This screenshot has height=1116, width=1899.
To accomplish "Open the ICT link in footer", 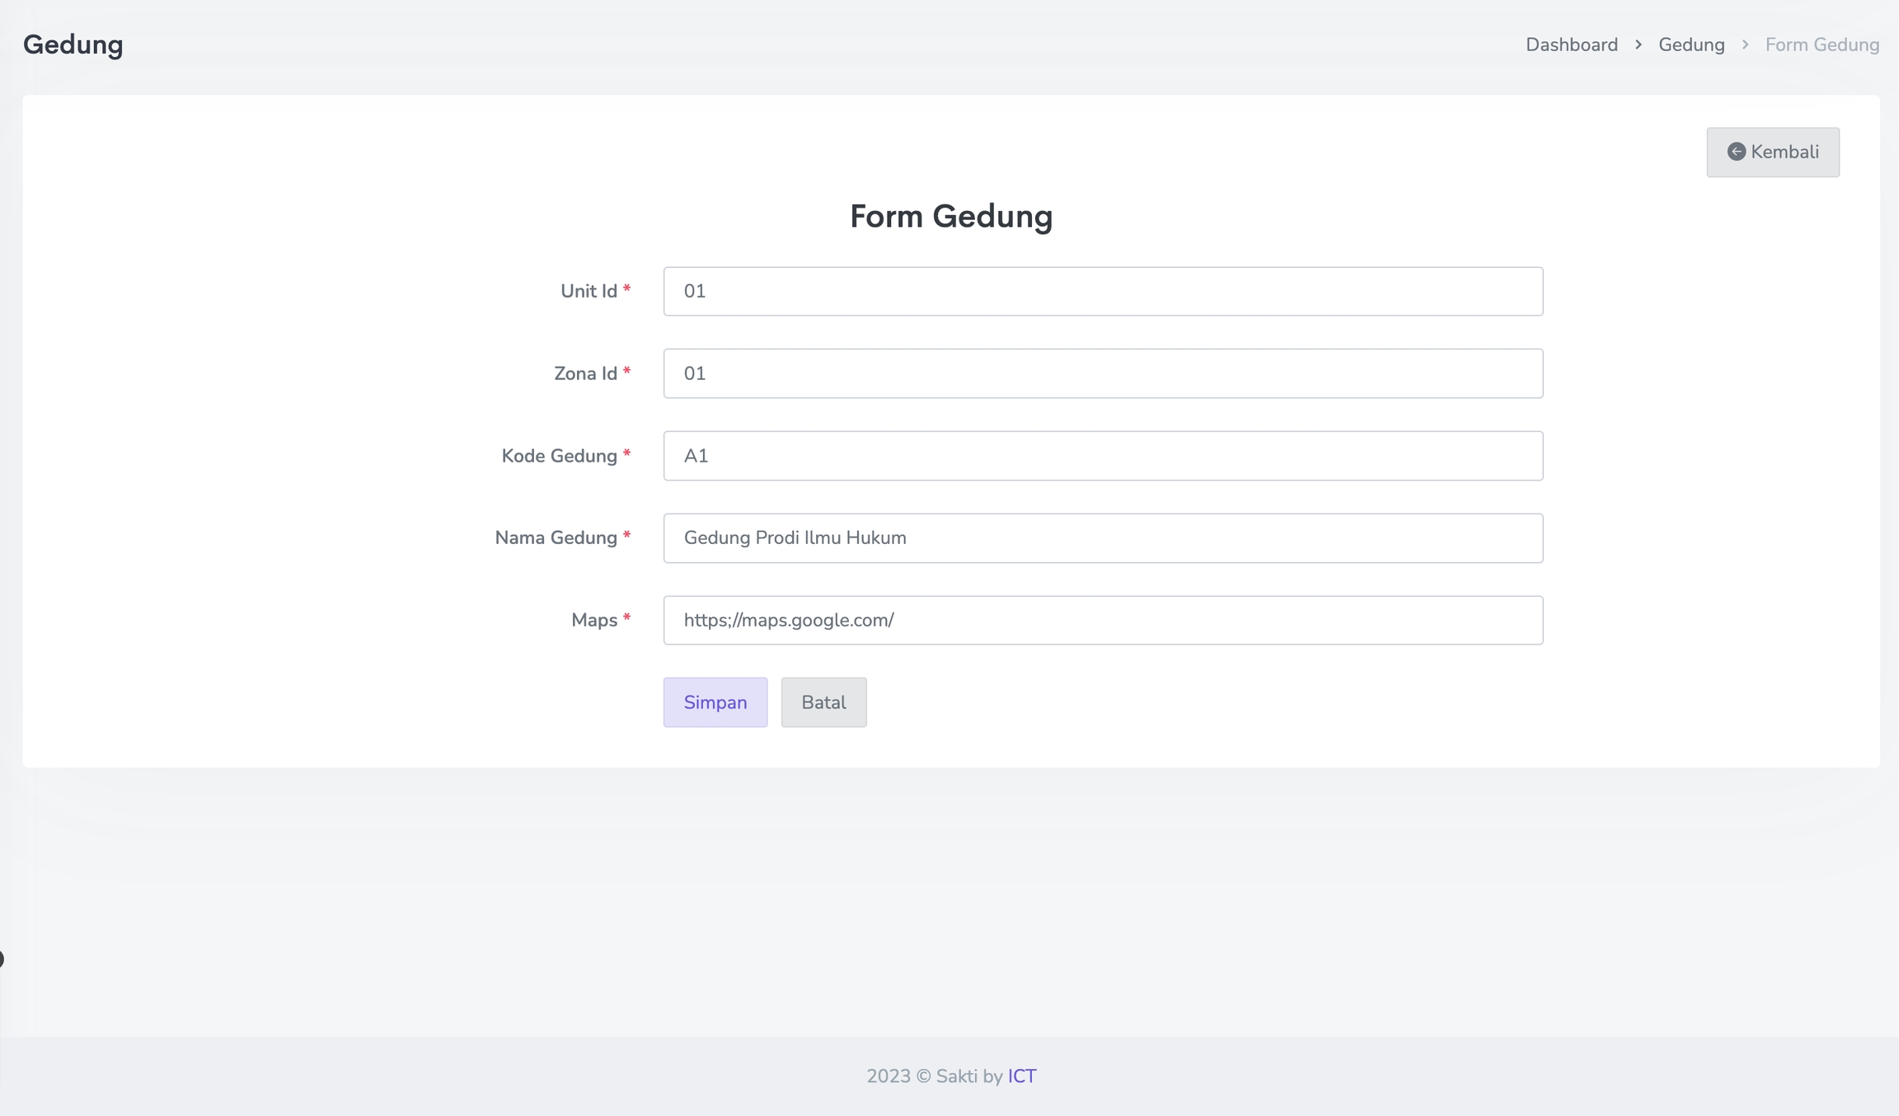I will coord(1021,1076).
